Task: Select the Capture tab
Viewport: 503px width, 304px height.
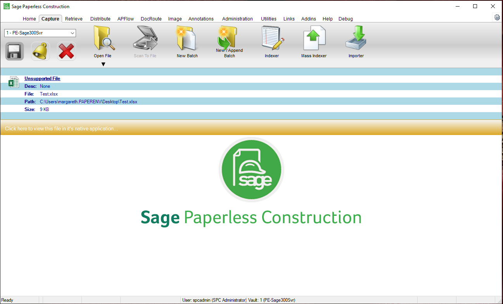Action: click(50, 19)
